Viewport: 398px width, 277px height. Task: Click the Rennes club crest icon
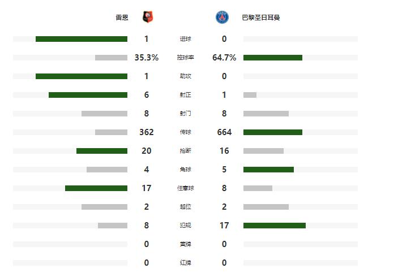pyautogui.click(x=148, y=18)
